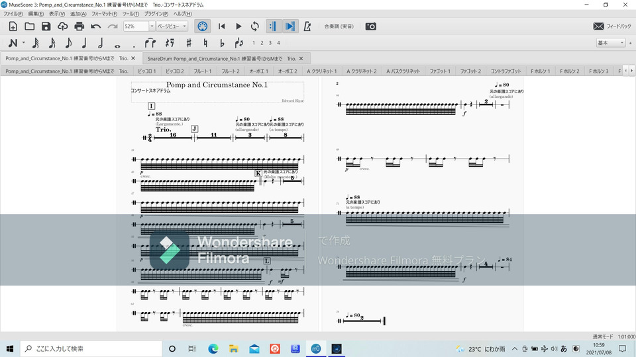Toggle MIDI input button
The image size is (636, 357).
pyautogui.click(x=203, y=26)
